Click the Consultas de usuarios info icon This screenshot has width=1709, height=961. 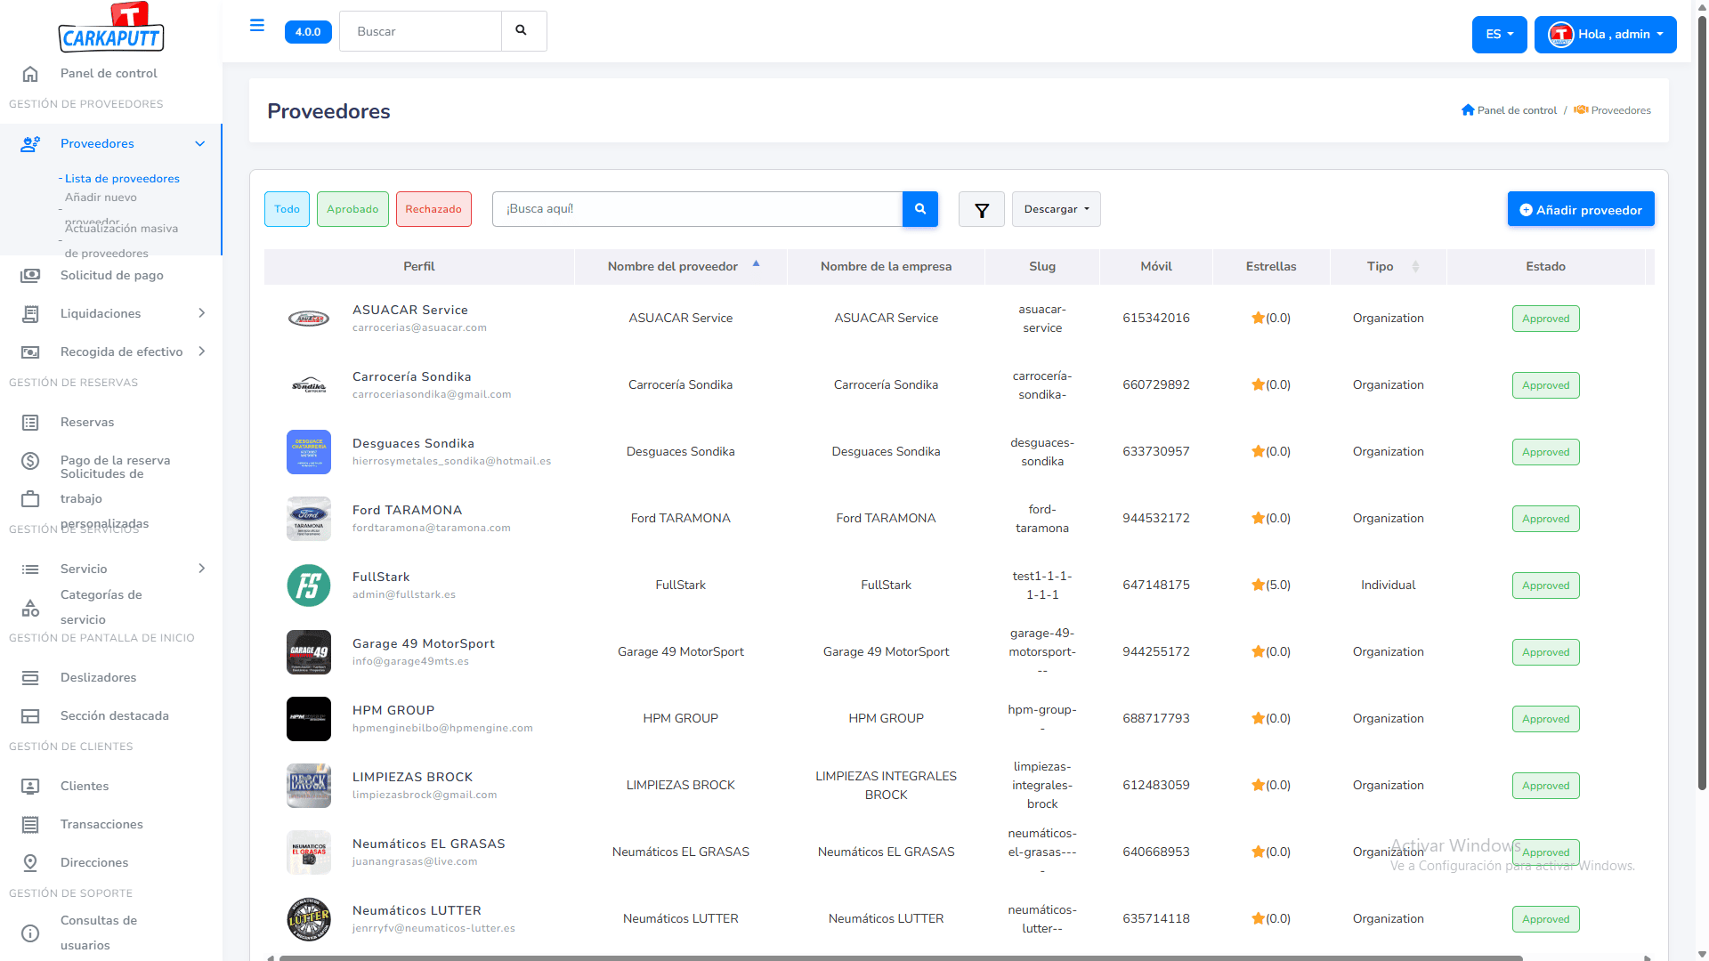30,933
